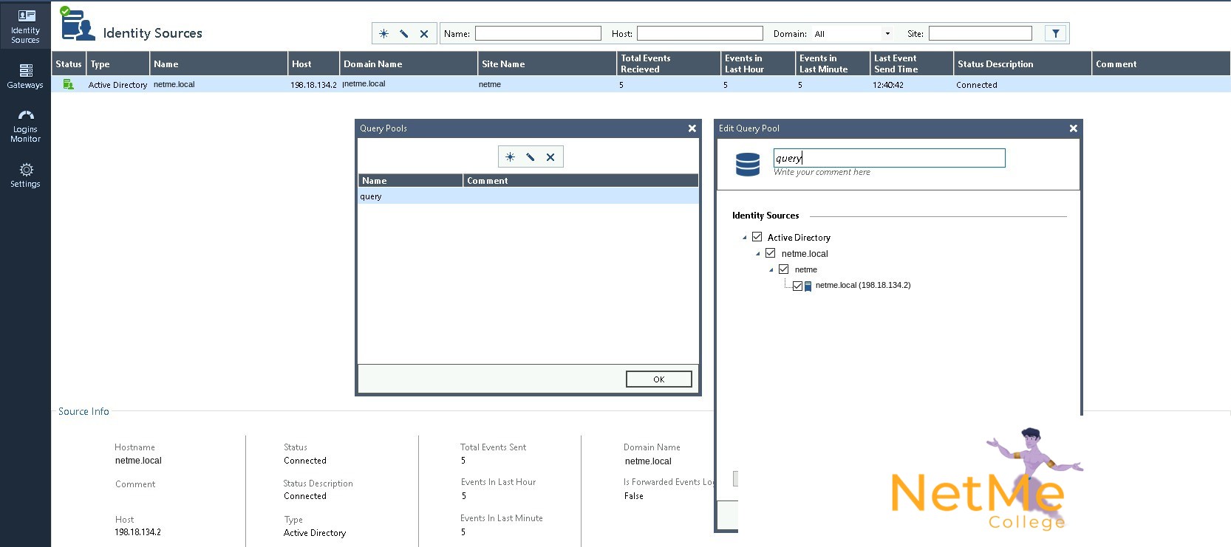Click OK in the Query Pools dialog
The image size is (1231, 547).
(x=659, y=379)
